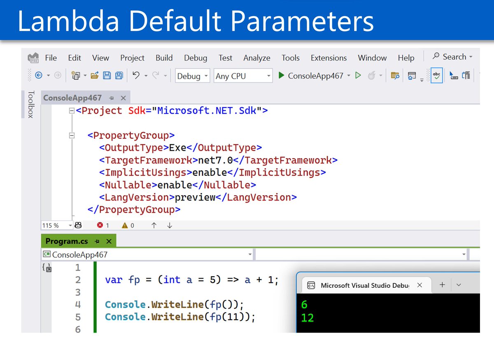Open the Toolbox side panel
494x338 pixels.
[30, 105]
